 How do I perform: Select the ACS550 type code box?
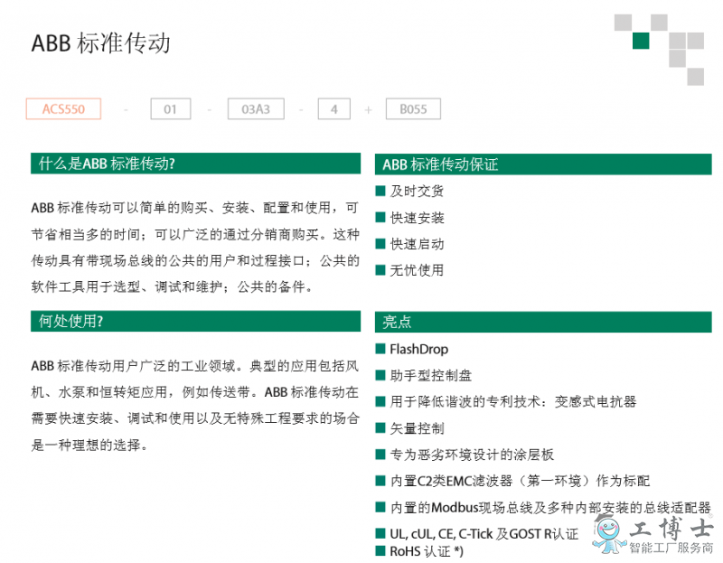pos(63,108)
